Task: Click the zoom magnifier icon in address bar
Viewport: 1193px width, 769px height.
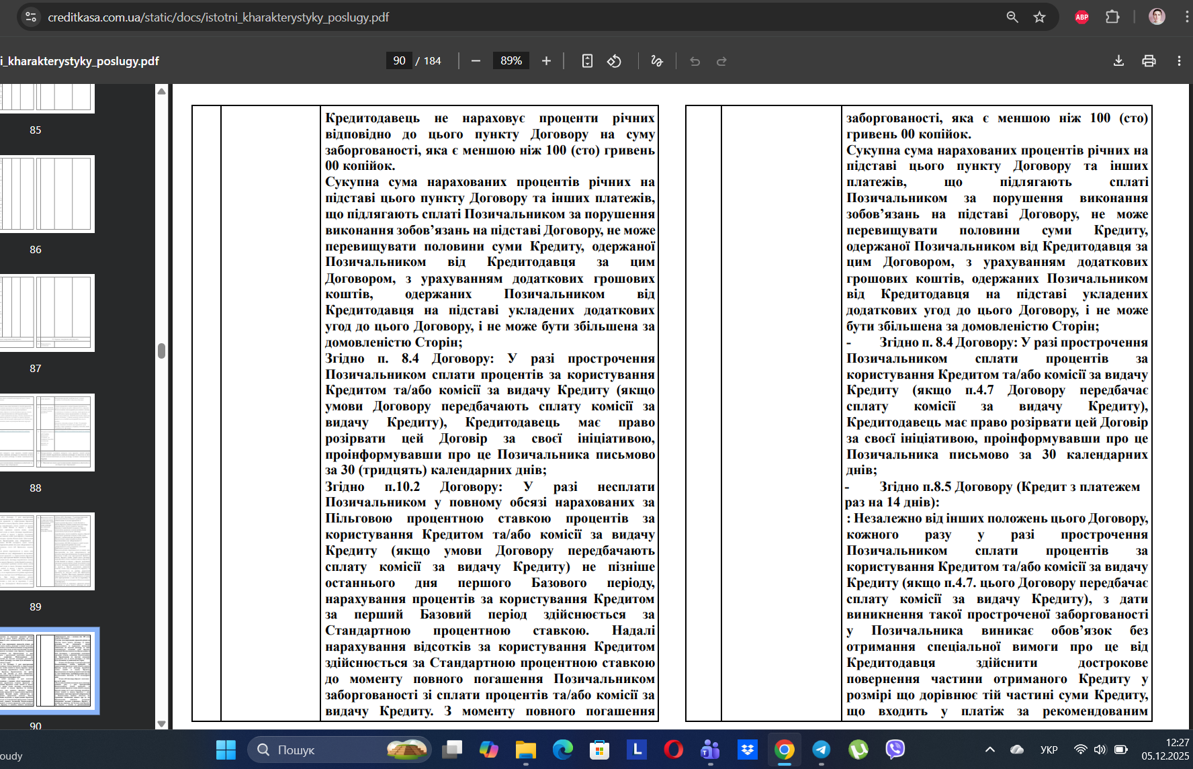Action: click(x=1012, y=17)
